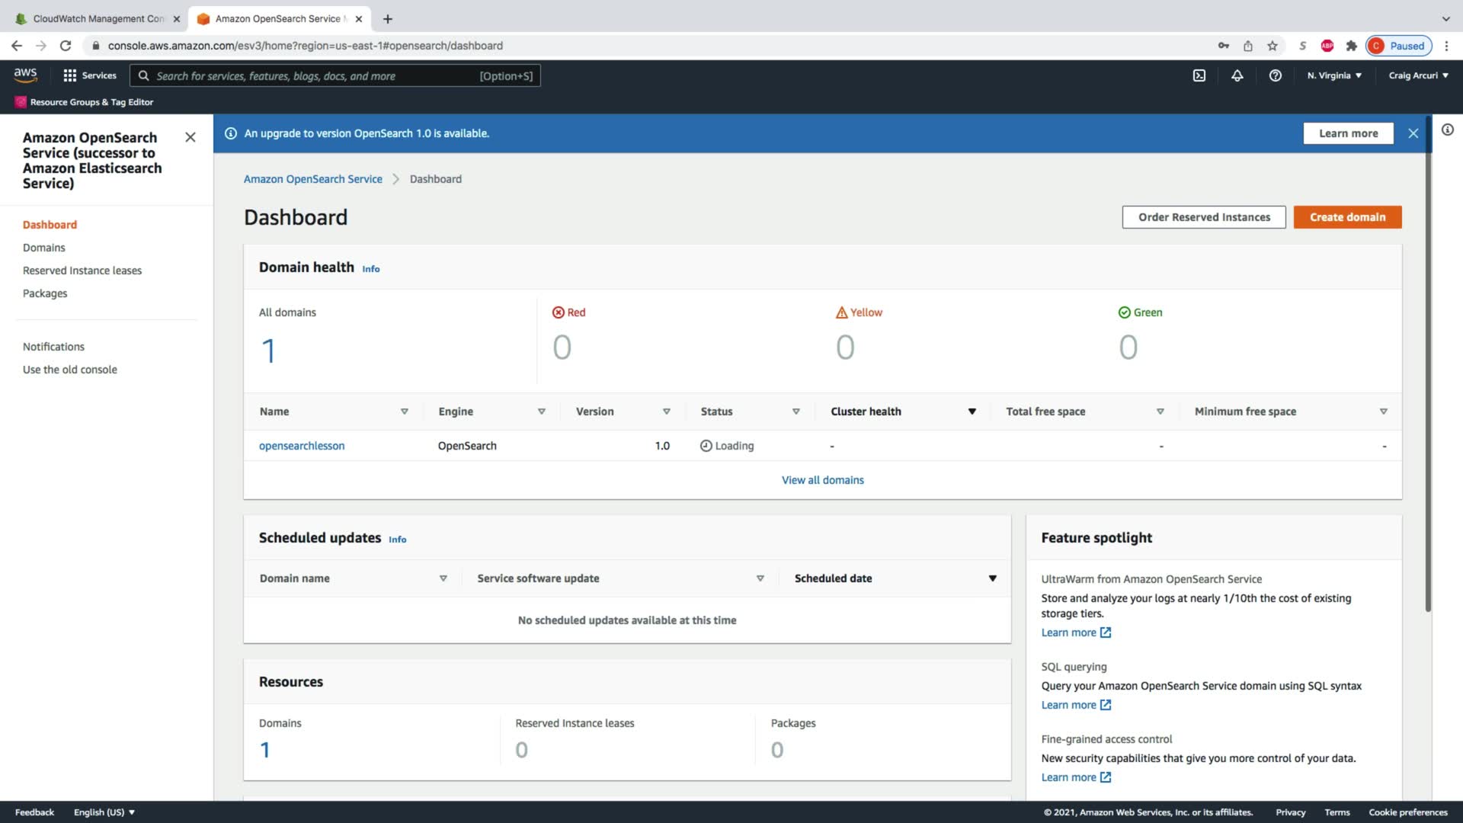
Task: Open the AWS CloudShell icon
Action: pos(1199,75)
